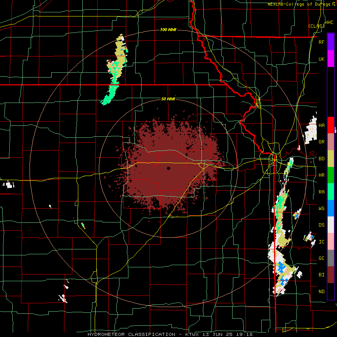
Task: Click the 'RF' legend label
Action: (321, 42)
